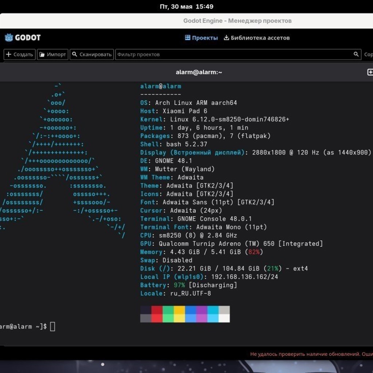Viewport: 373px width, 373px height.
Task: Click the Создать button
Action: (20, 55)
